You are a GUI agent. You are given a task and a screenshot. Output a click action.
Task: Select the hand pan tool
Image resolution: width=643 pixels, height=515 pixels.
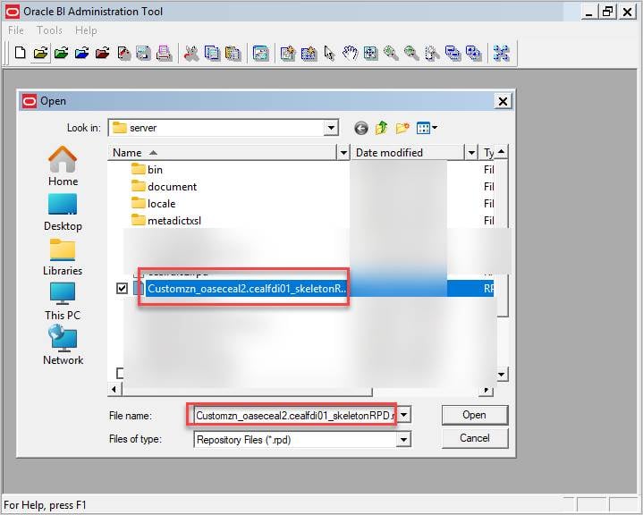pos(350,53)
